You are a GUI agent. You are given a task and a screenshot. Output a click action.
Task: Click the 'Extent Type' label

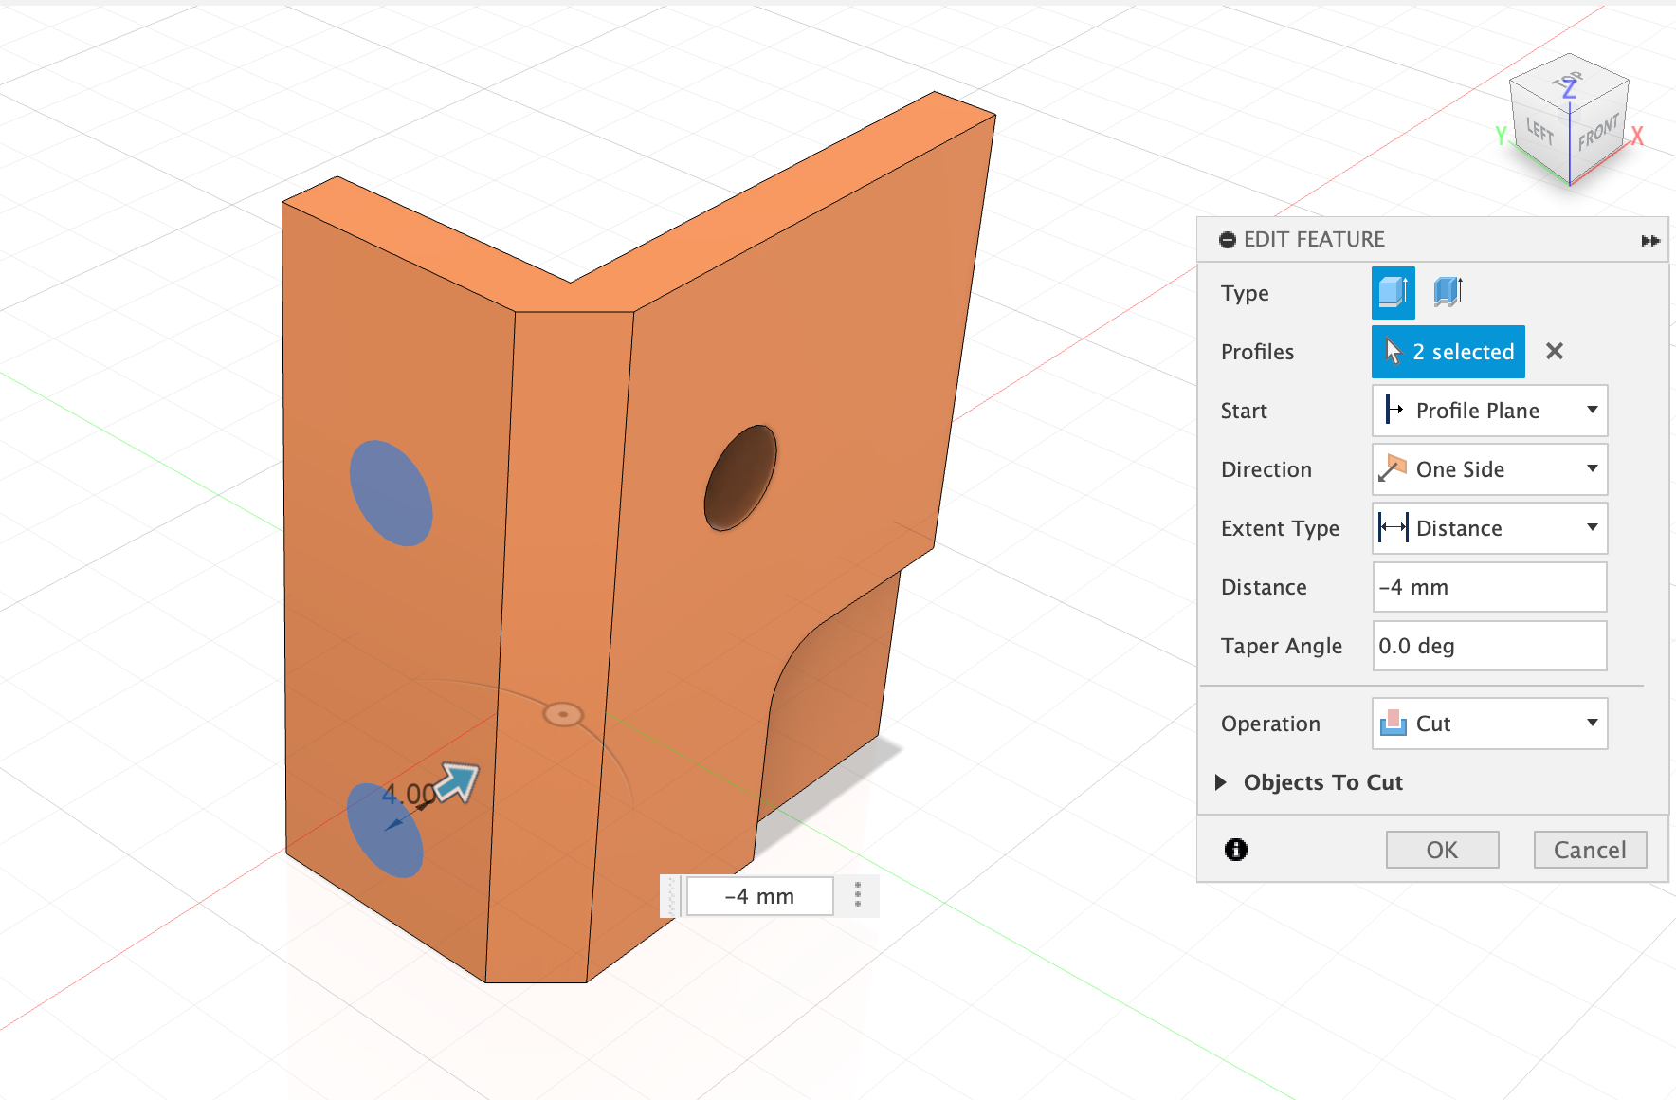[x=1280, y=528]
